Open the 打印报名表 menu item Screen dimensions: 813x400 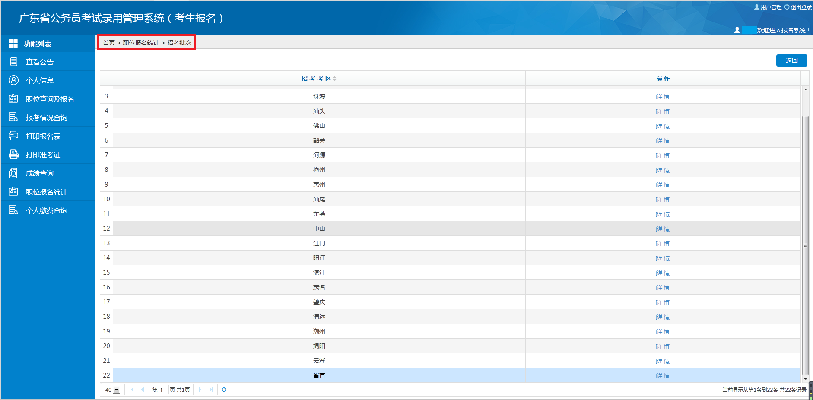(48, 136)
